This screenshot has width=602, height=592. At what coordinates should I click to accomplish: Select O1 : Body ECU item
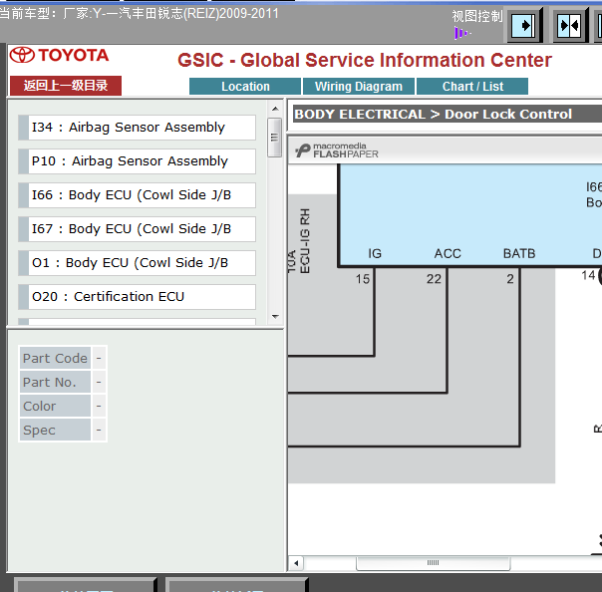(x=137, y=263)
